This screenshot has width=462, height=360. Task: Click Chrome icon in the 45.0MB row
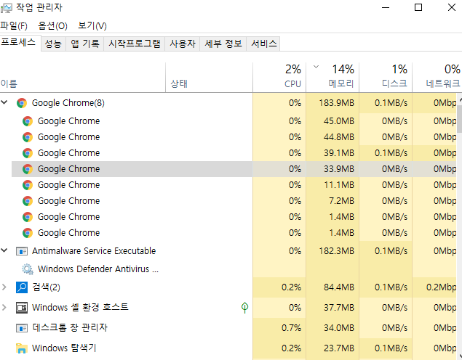pos(28,121)
